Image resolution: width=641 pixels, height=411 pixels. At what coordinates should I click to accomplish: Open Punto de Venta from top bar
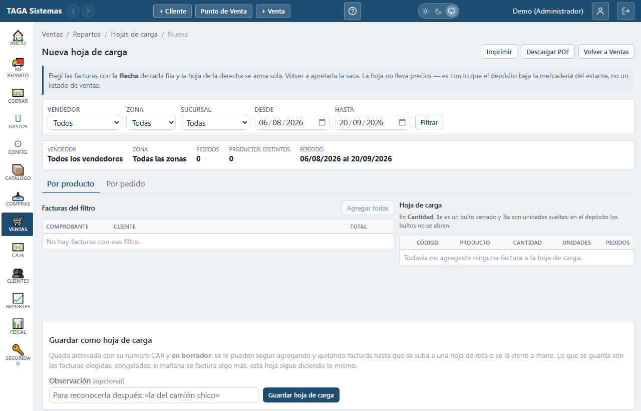tap(224, 11)
